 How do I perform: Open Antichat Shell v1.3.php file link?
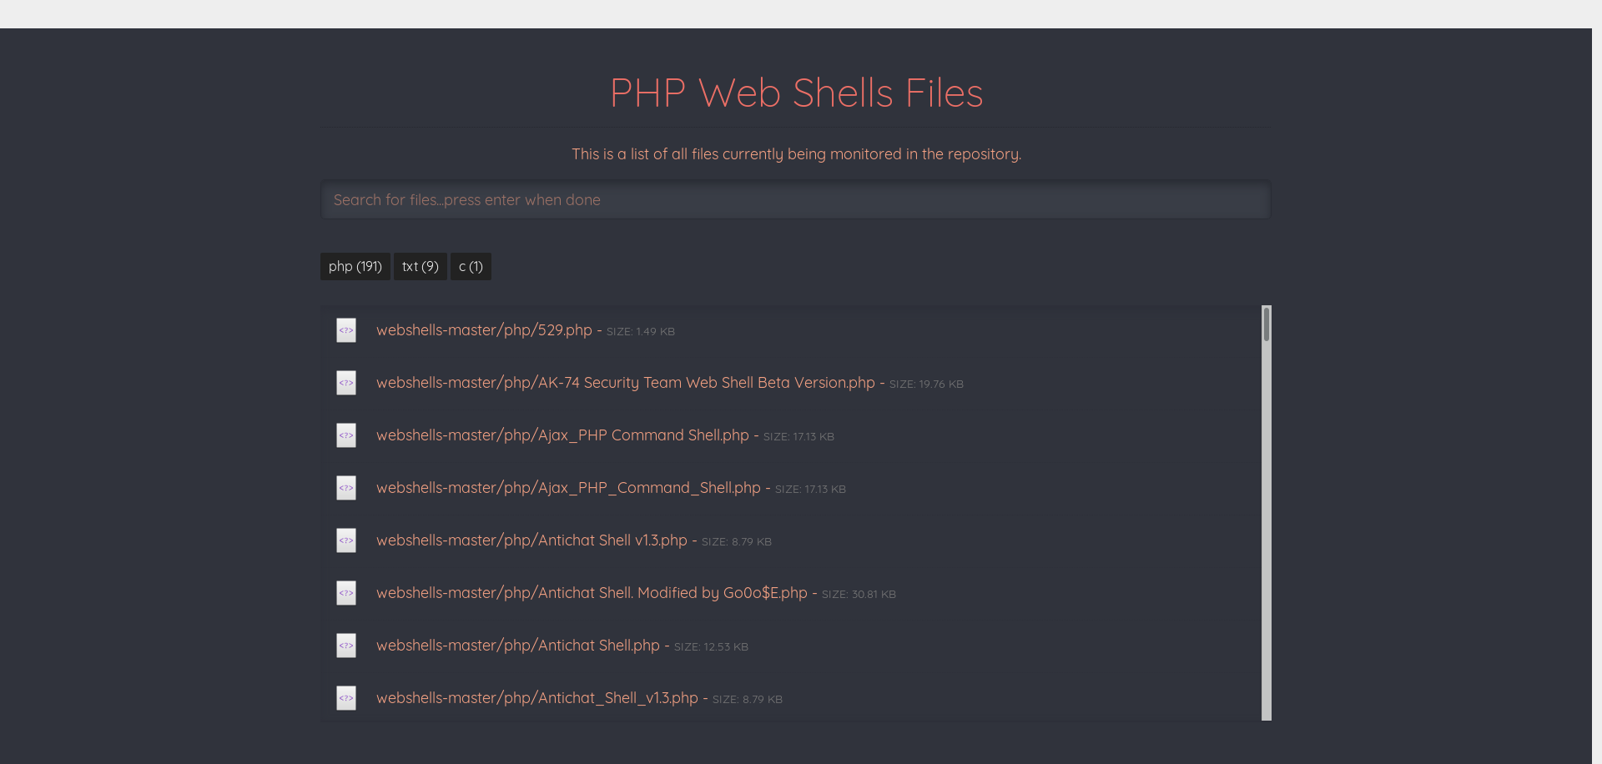(x=531, y=540)
